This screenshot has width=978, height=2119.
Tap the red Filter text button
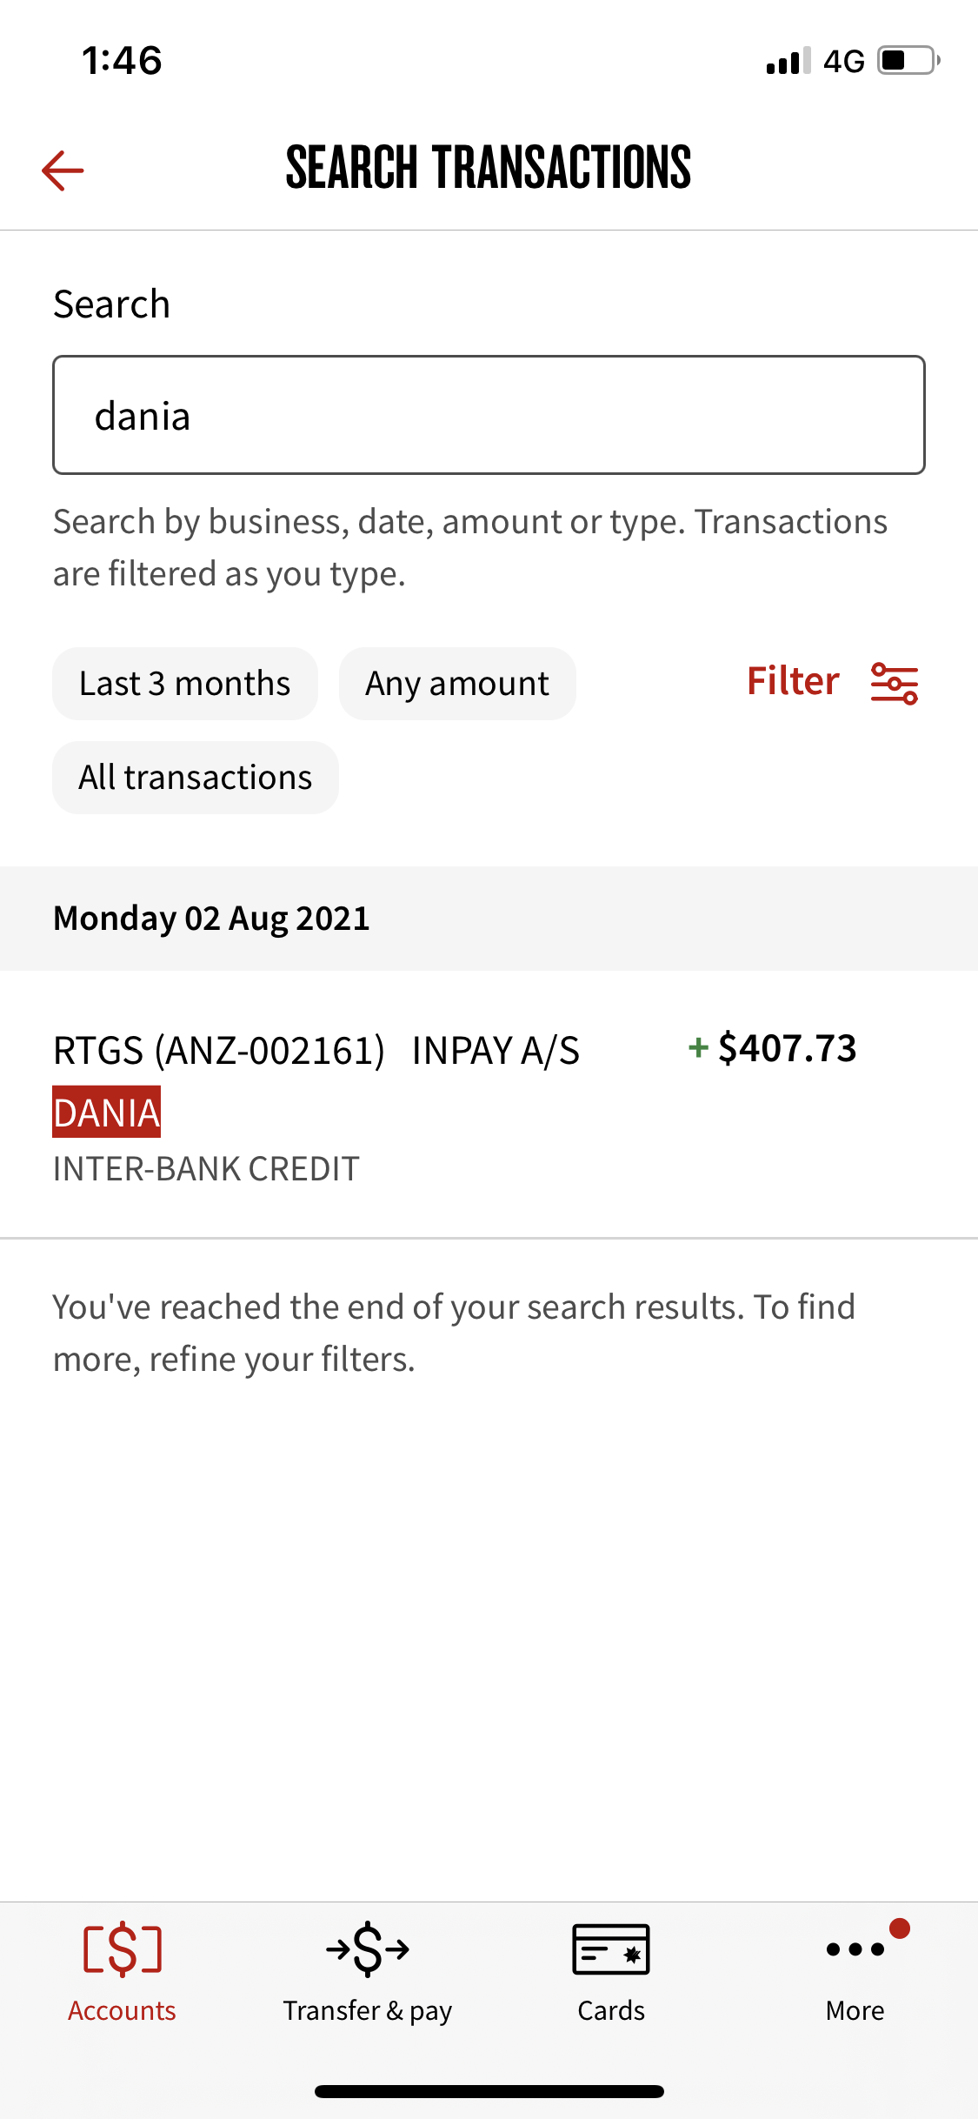point(793,681)
